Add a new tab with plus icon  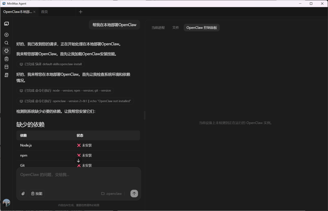pyautogui.click(x=81, y=12)
